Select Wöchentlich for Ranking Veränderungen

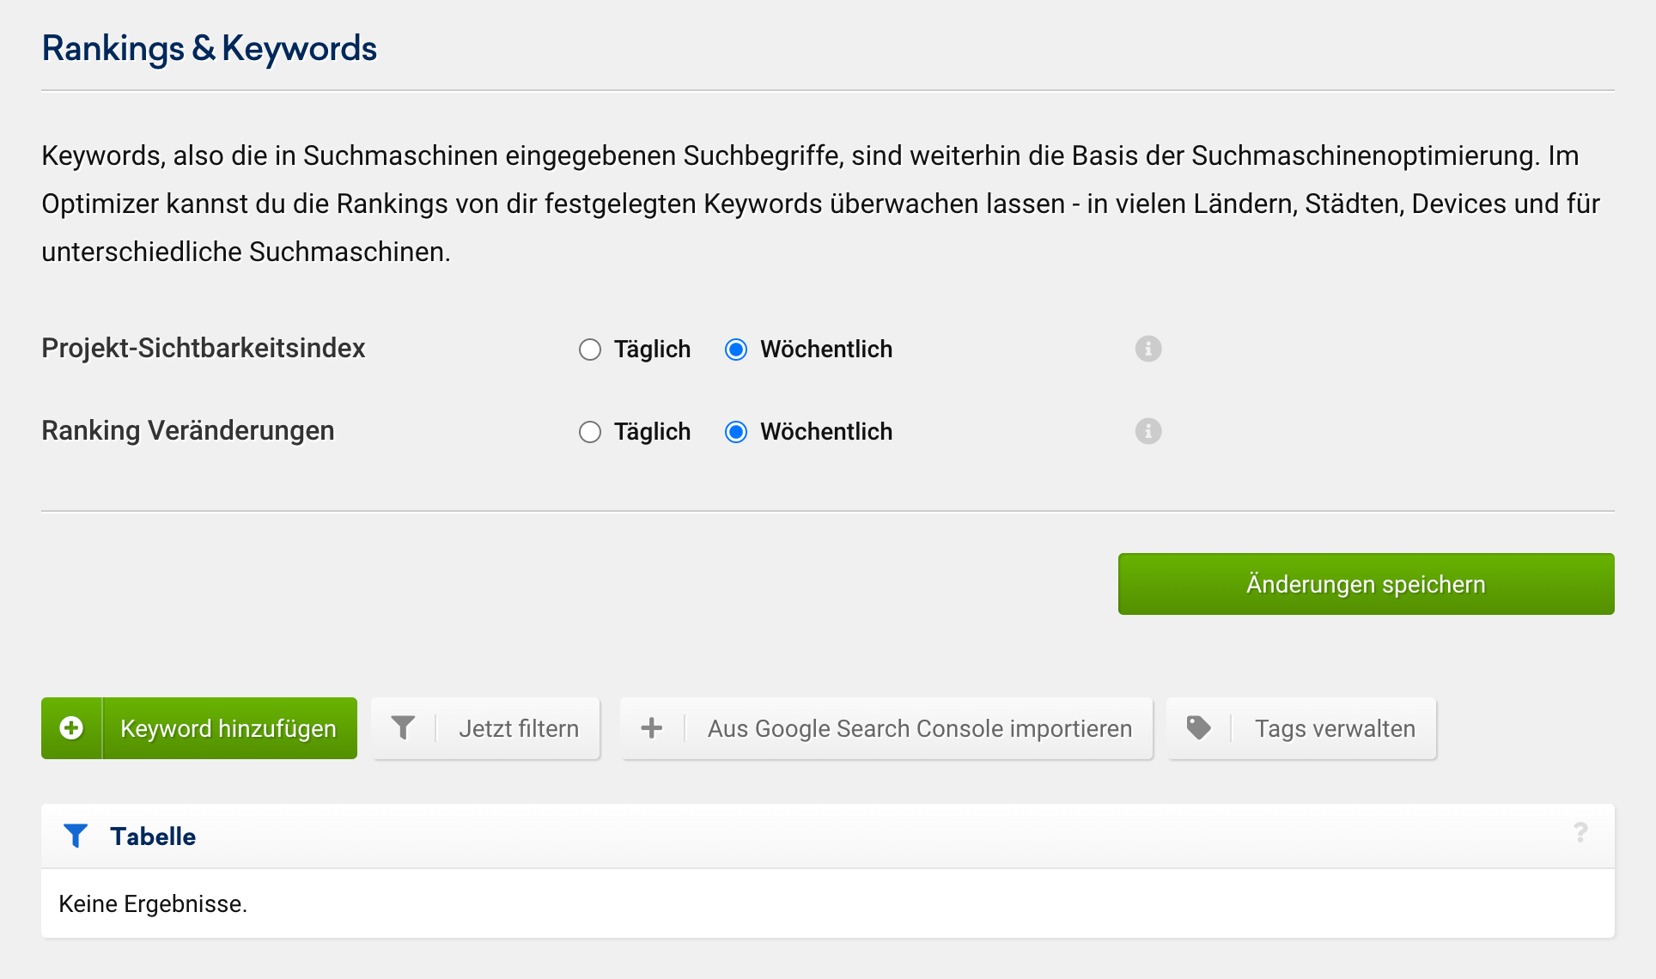point(736,432)
